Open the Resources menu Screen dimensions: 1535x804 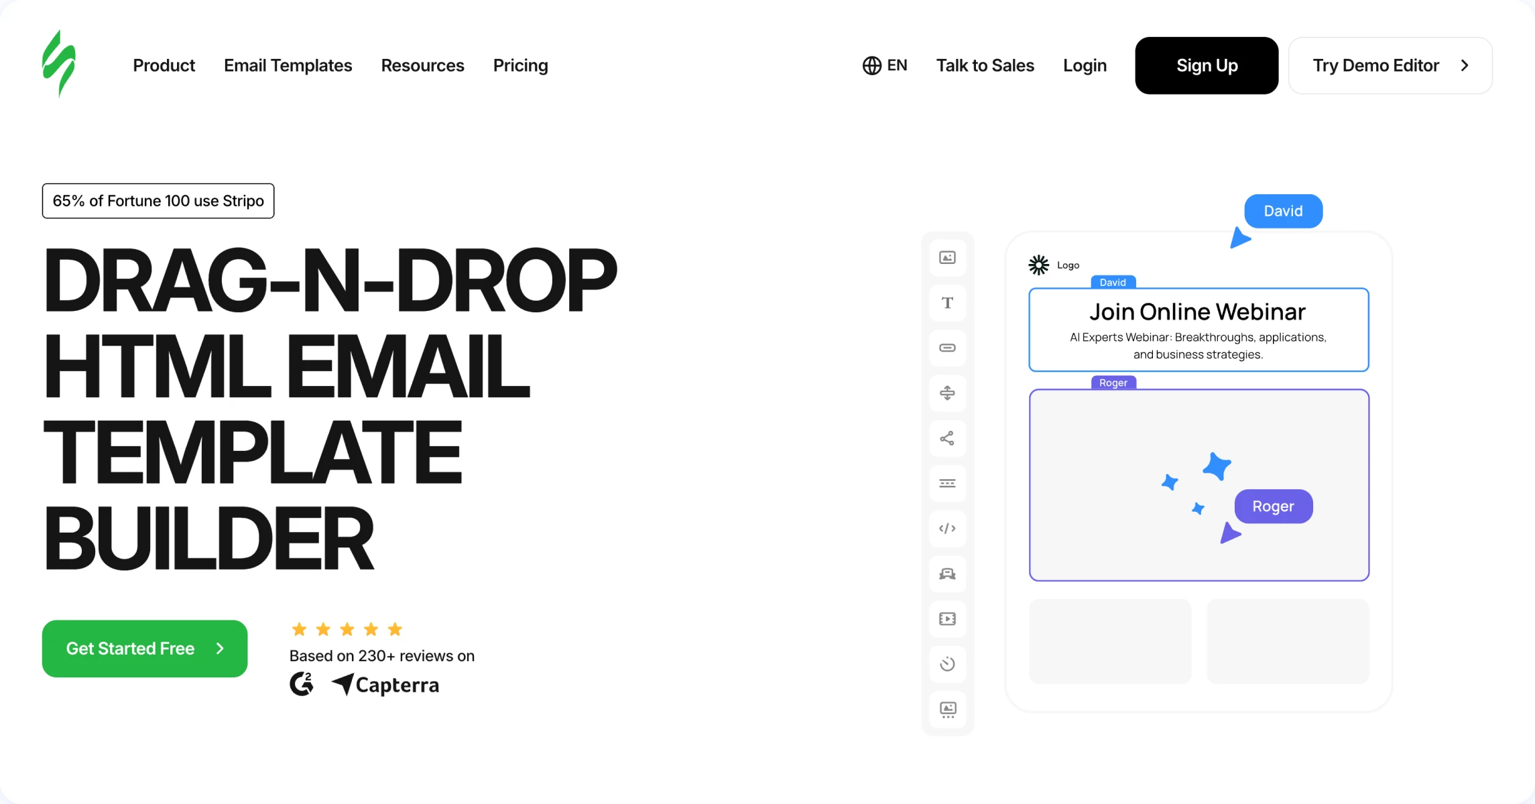[422, 66]
